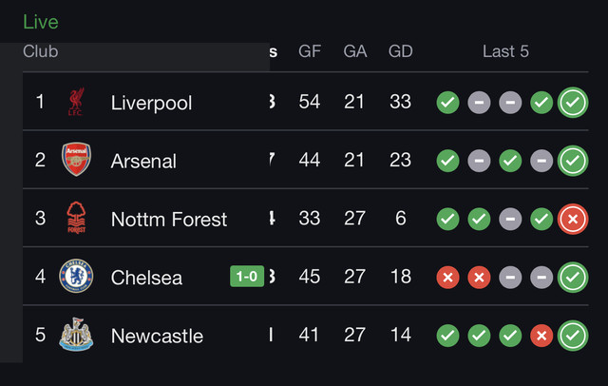
Task: Open the Liverpool team name
Action: click(151, 103)
